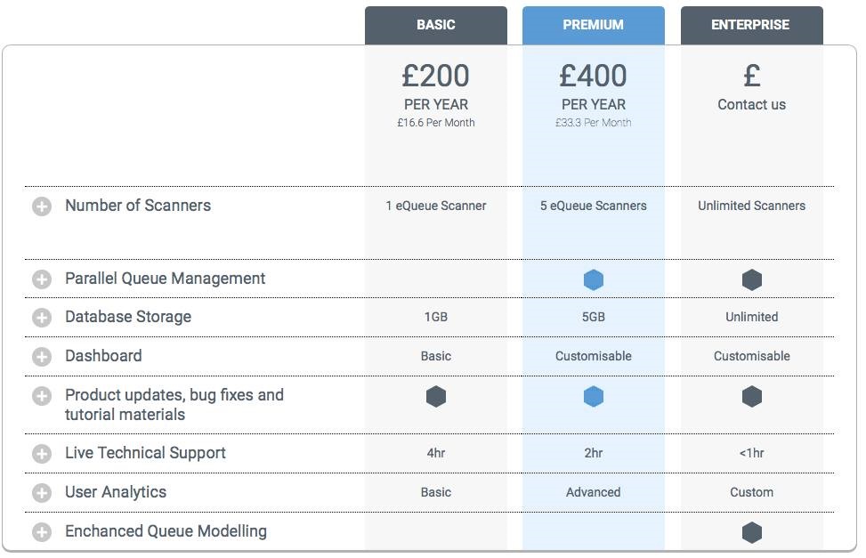Click blue hexagon for Premium Parallel Queue Management
The width and height of the screenshot is (866, 558).
coord(593,279)
